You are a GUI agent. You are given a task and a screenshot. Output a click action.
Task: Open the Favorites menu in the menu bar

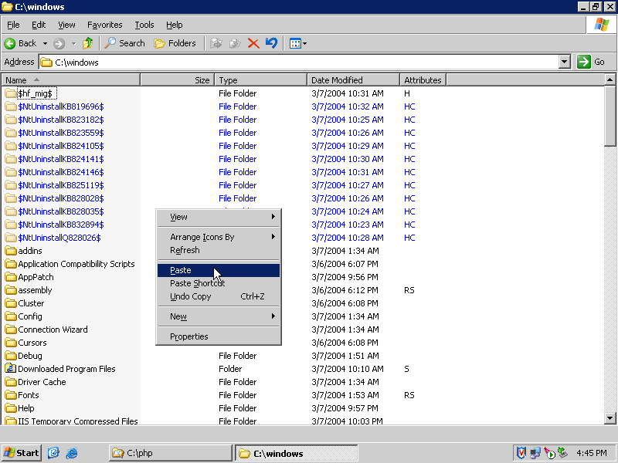104,25
